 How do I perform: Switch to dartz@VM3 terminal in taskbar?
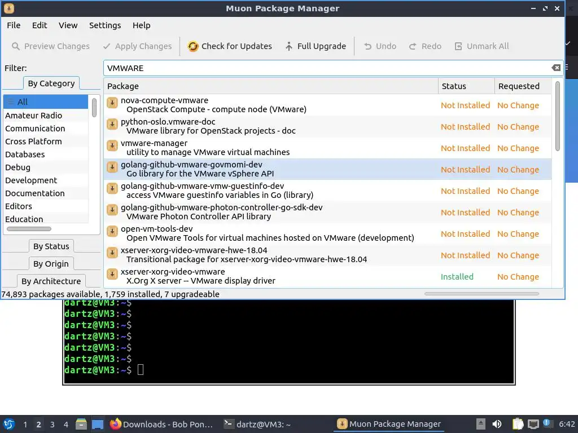click(258, 424)
